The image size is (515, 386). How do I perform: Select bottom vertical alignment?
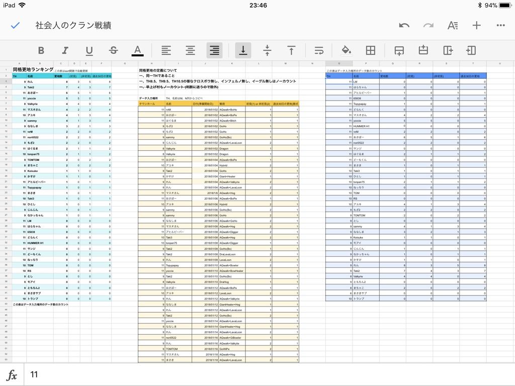(243, 50)
